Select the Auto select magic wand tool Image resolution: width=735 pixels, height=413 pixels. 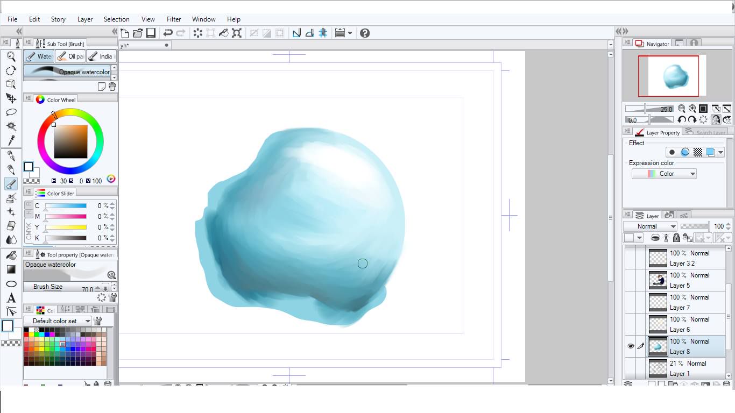(x=11, y=126)
